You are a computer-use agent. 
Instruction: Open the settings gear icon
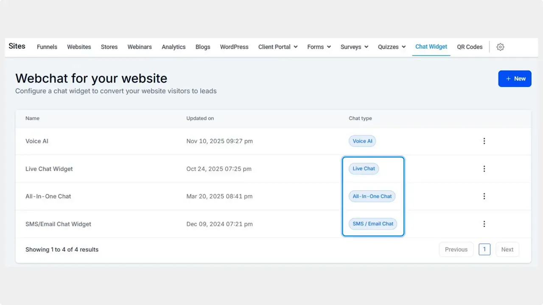(500, 47)
